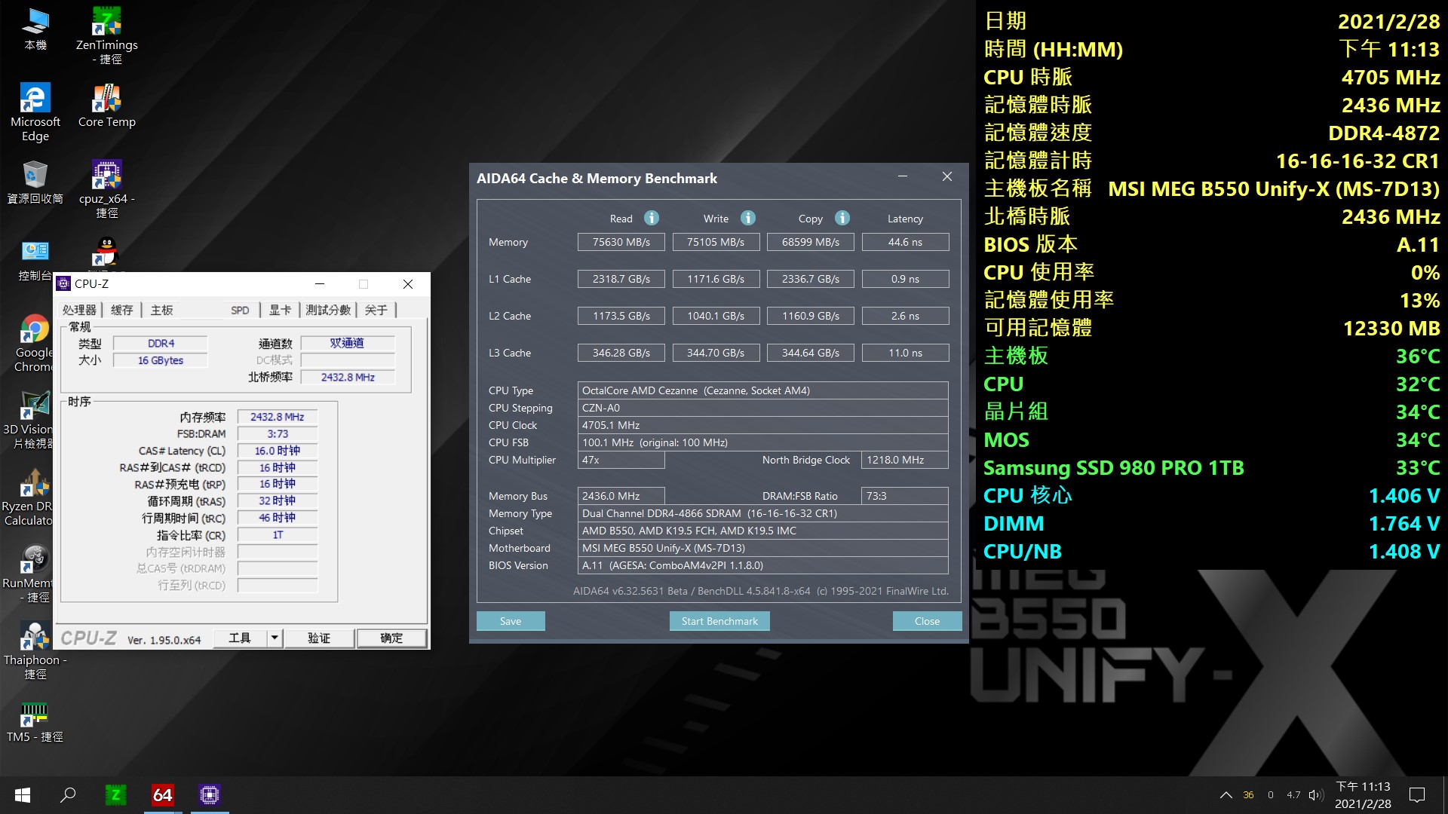Click the taskbar clock showing 11:13
Viewport: 1448px width, 814px height.
[x=1363, y=795]
